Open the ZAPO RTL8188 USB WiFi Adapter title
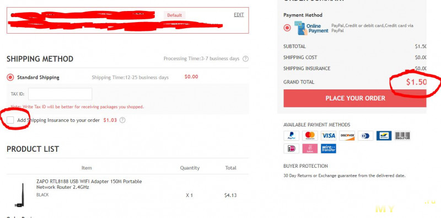441x218 pixels. click(x=89, y=184)
